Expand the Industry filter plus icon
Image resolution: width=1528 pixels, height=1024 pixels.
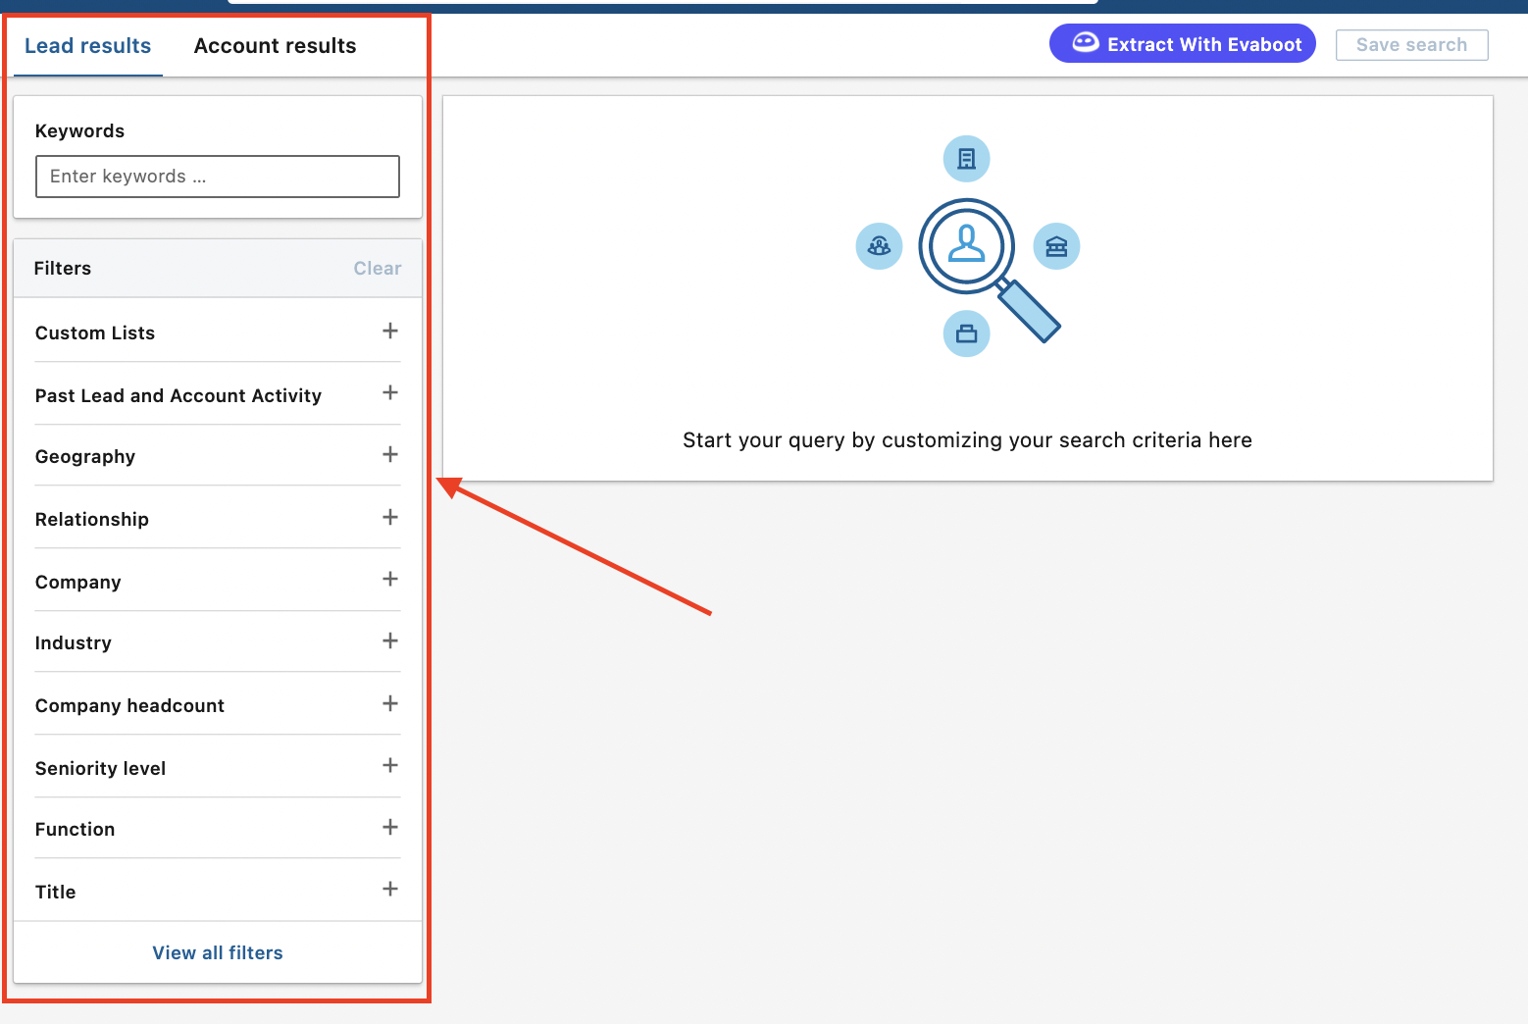390,640
